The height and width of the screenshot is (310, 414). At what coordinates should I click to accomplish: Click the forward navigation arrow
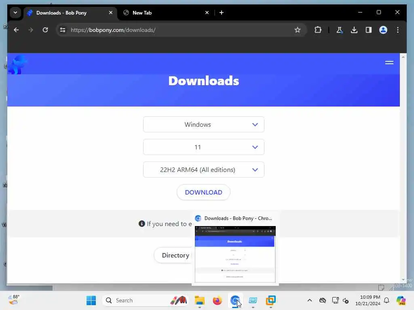[31, 30]
